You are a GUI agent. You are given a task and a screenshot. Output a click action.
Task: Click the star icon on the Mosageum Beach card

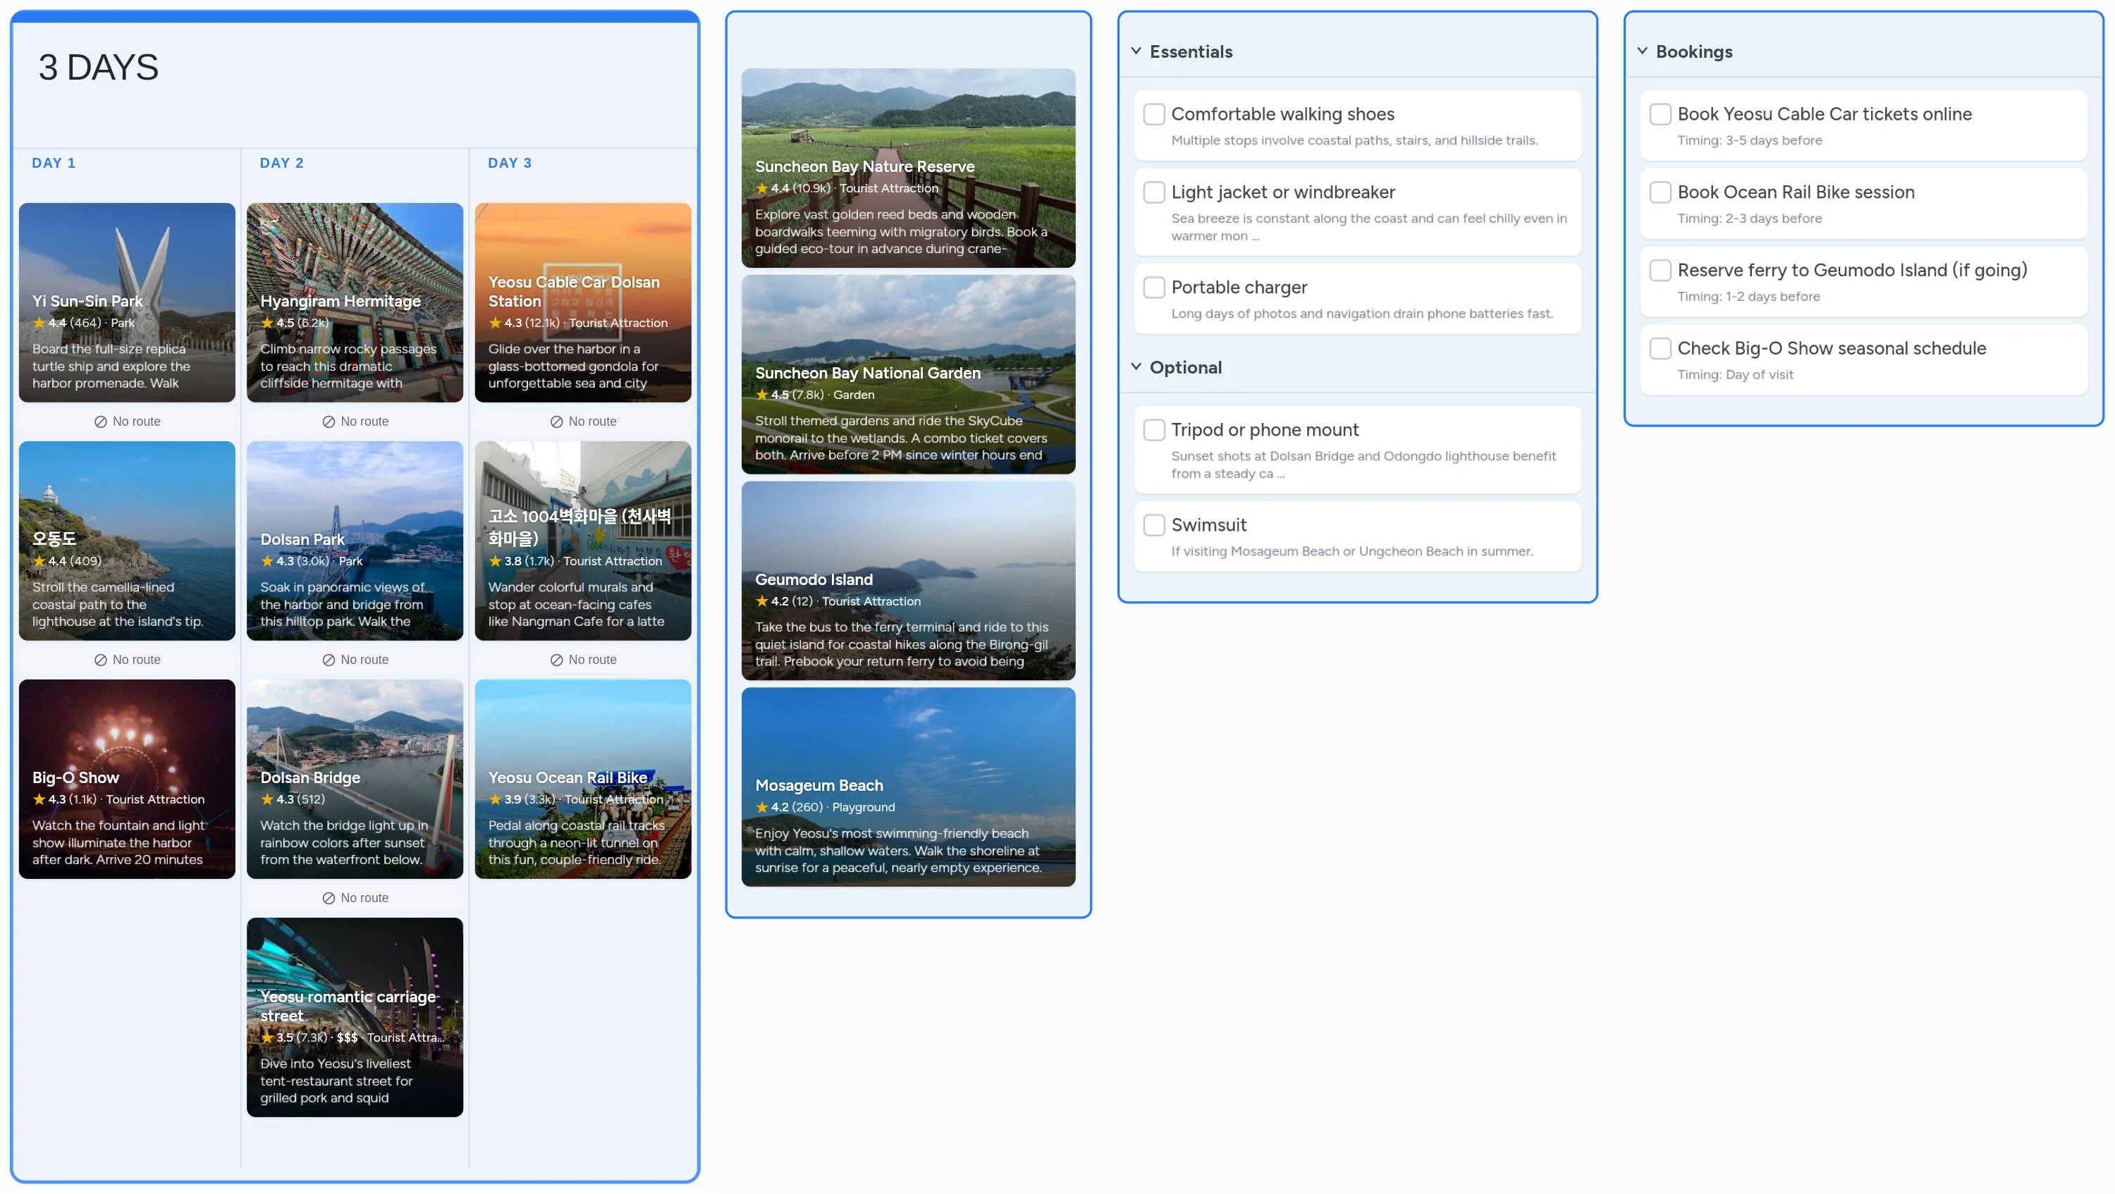[x=761, y=808]
